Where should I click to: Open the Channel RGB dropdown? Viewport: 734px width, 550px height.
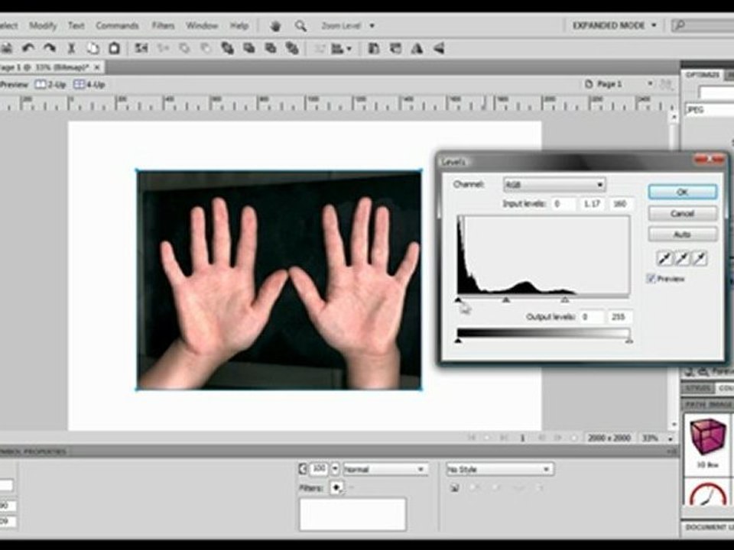tap(554, 185)
